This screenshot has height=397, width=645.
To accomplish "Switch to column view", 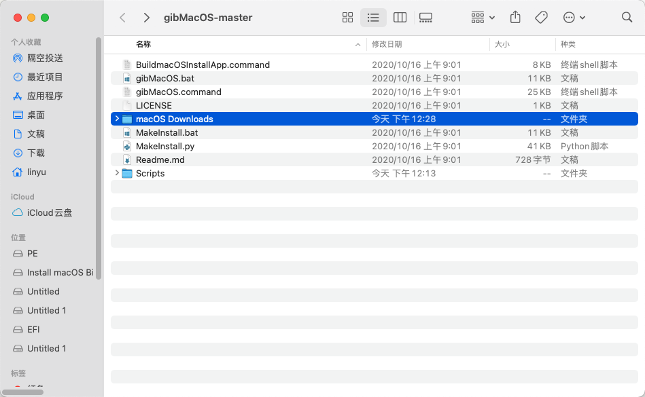I will click(x=400, y=18).
